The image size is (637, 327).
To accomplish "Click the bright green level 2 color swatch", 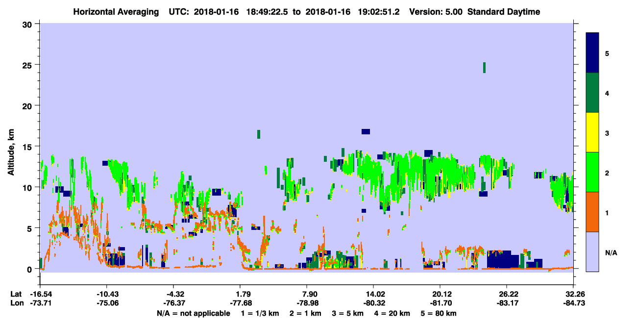I will (592, 172).
